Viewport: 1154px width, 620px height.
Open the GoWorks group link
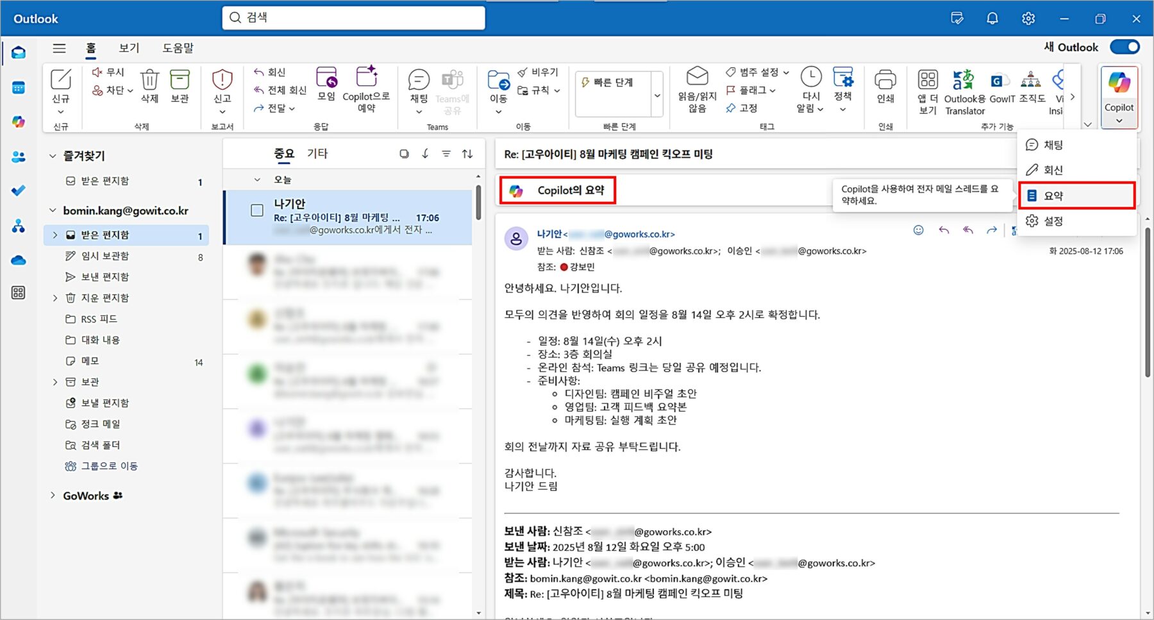pos(87,495)
